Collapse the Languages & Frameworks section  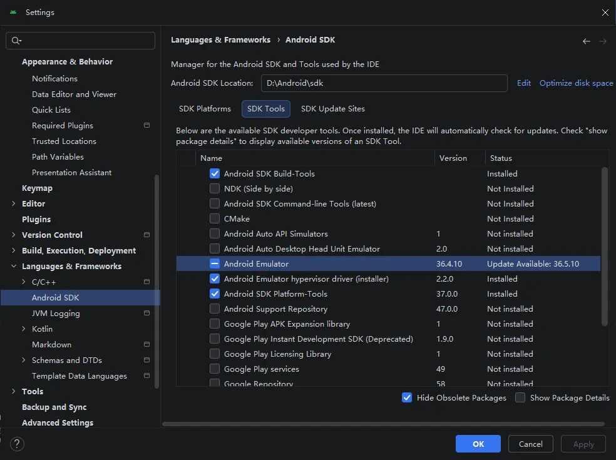[x=14, y=266]
